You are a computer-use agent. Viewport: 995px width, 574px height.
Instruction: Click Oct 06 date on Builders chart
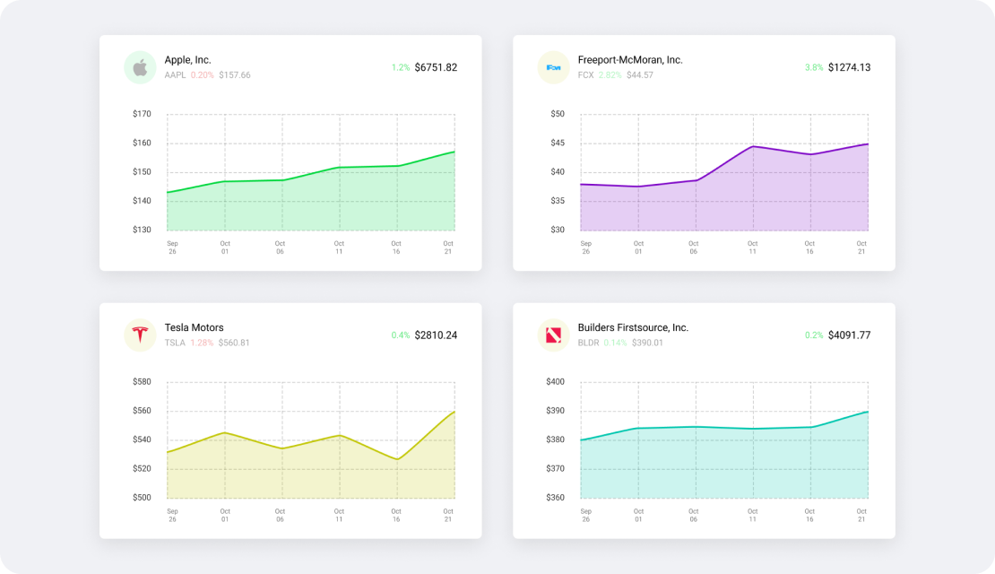(x=694, y=515)
